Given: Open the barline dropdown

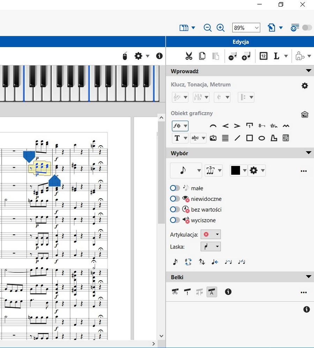Looking at the screenshot, I should click(x=246, y=97).
